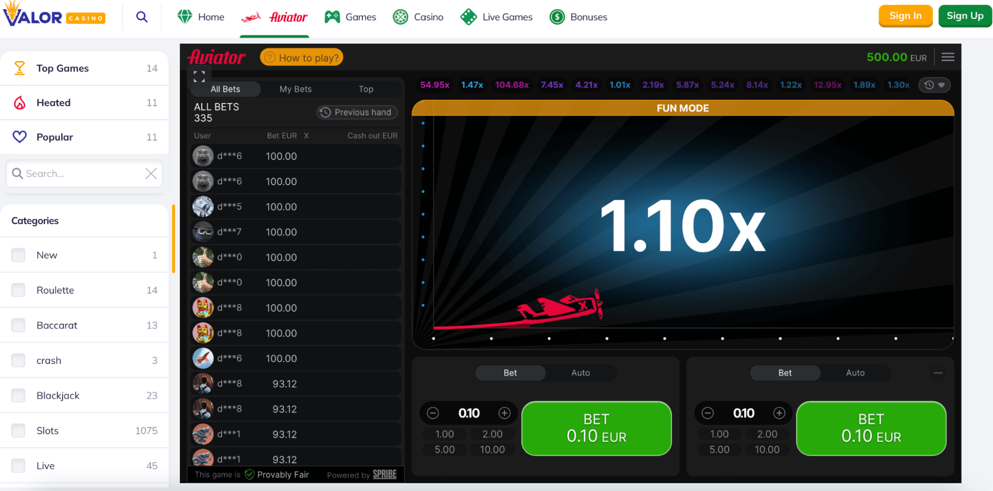Click the 54.95x multiplier in history
The image size is (993, 491).
pos(435,85)
